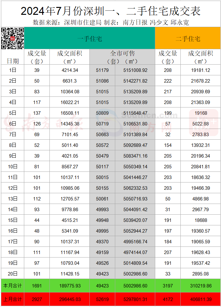Click value 52619 in 上月合计 row
The image size is (221, 307).
pos(102,299)
